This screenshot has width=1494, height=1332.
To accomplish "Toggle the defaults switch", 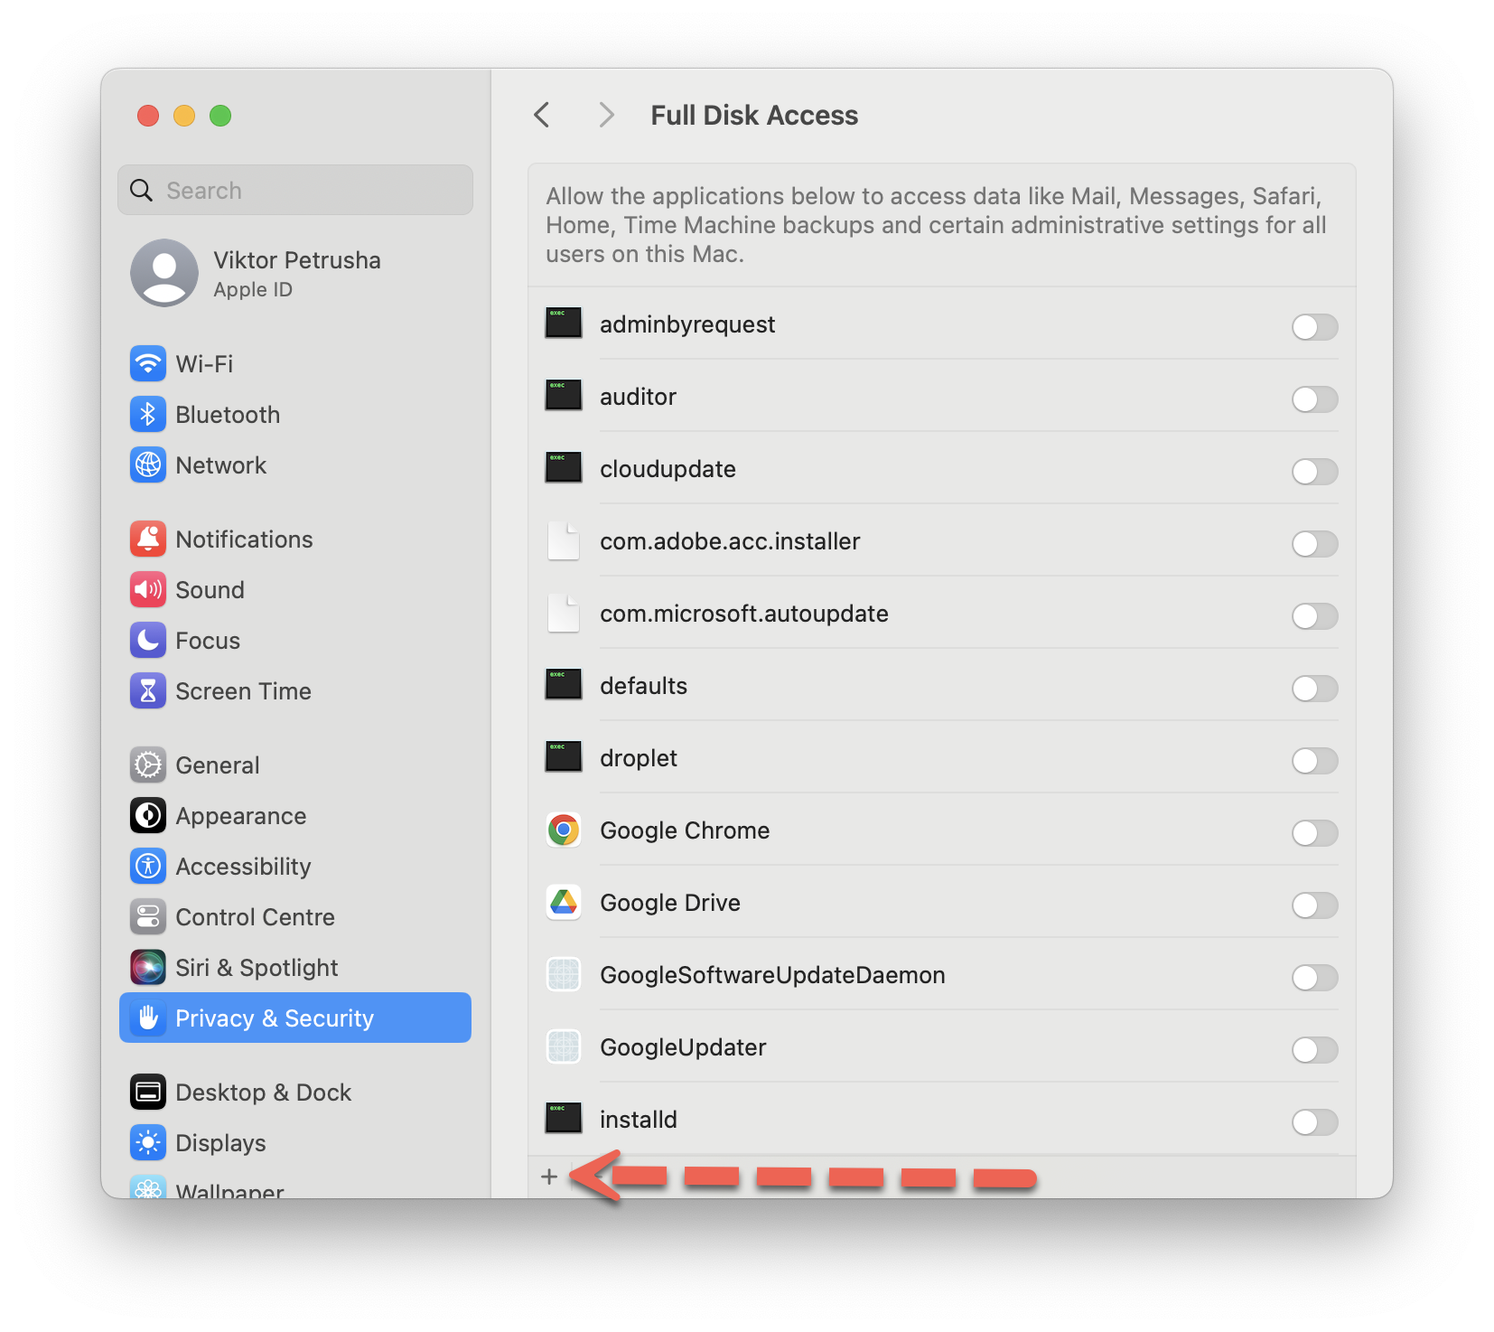I will pyautogui.click(x=1314, y=689).
